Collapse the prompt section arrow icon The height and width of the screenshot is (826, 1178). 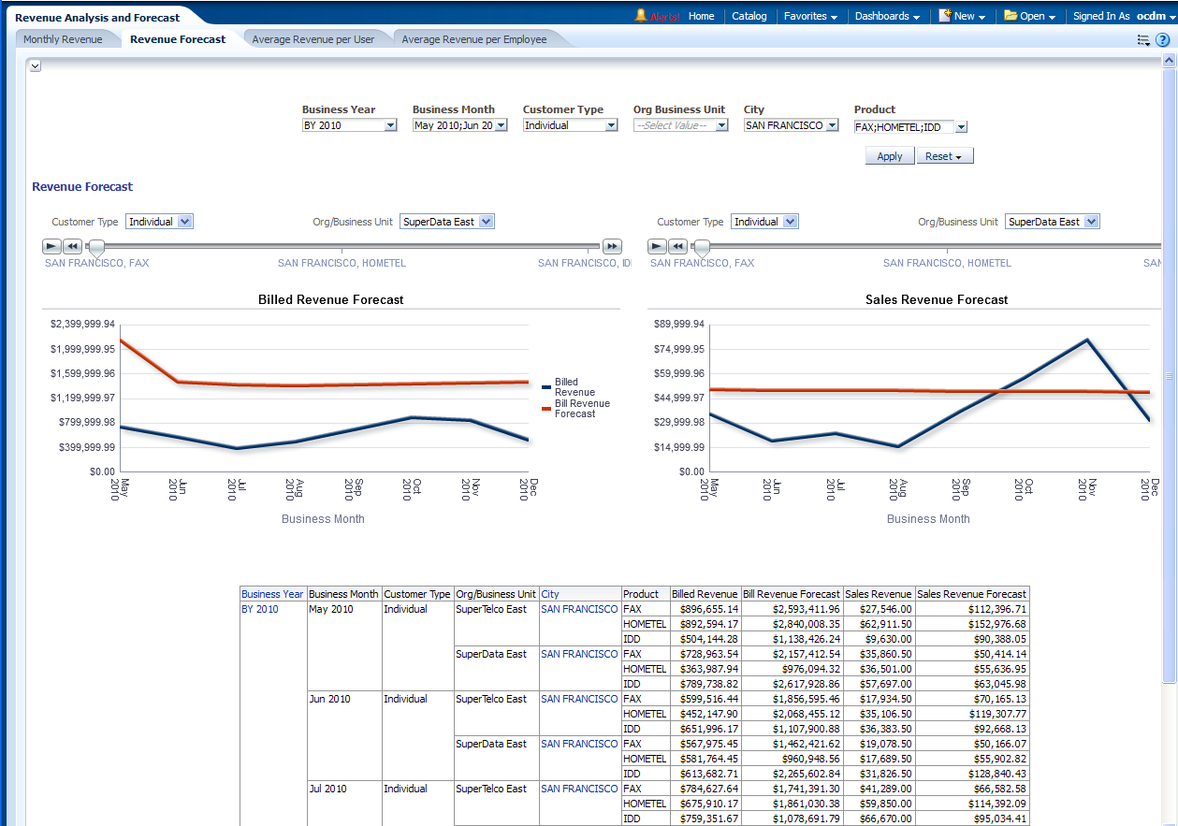[35, 65]
